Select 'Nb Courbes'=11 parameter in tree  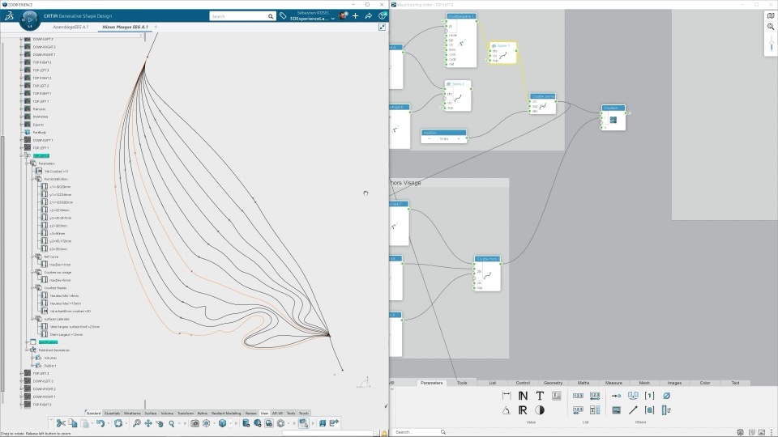pos(56,172)
